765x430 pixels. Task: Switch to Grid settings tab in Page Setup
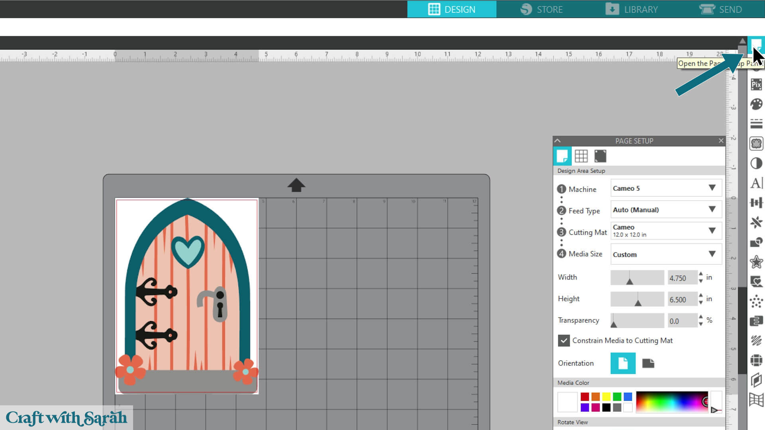(x=581, y=156)
